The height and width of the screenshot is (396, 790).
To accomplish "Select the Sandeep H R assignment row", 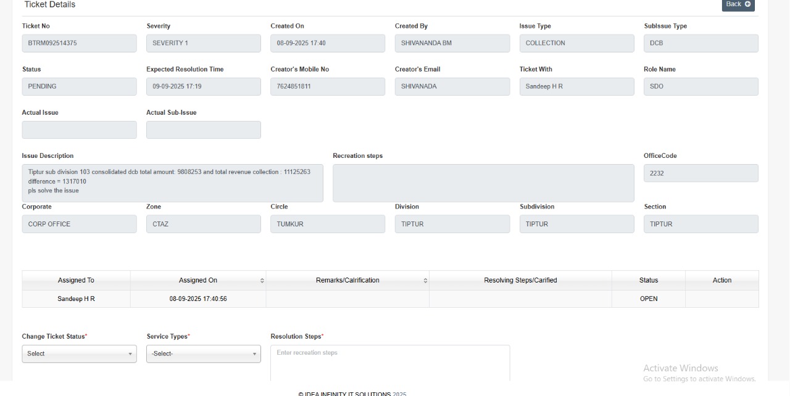I will 76,299.
